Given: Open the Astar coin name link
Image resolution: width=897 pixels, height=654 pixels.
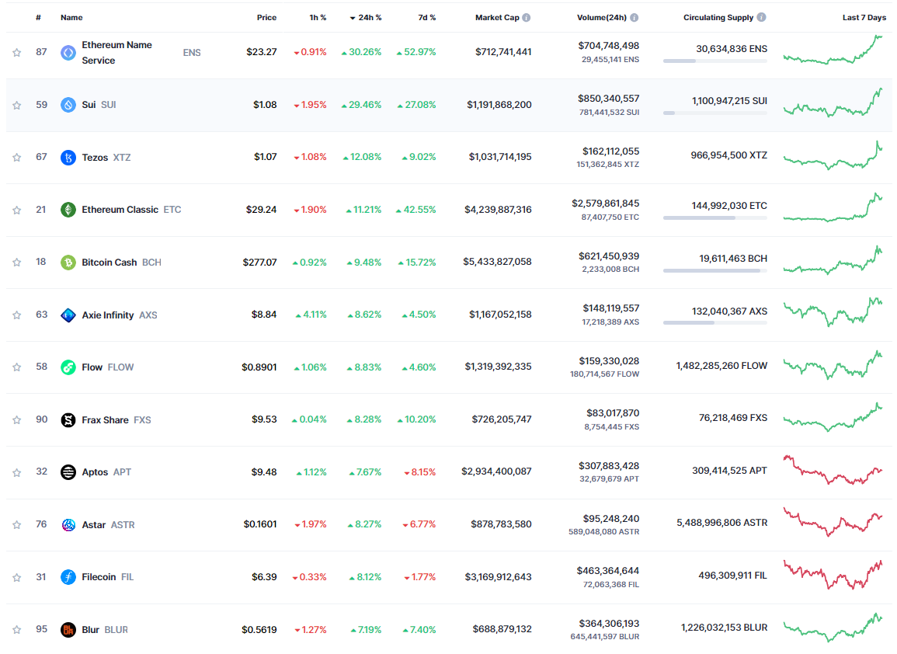Looking at the screenshot, I should [94, 525].
